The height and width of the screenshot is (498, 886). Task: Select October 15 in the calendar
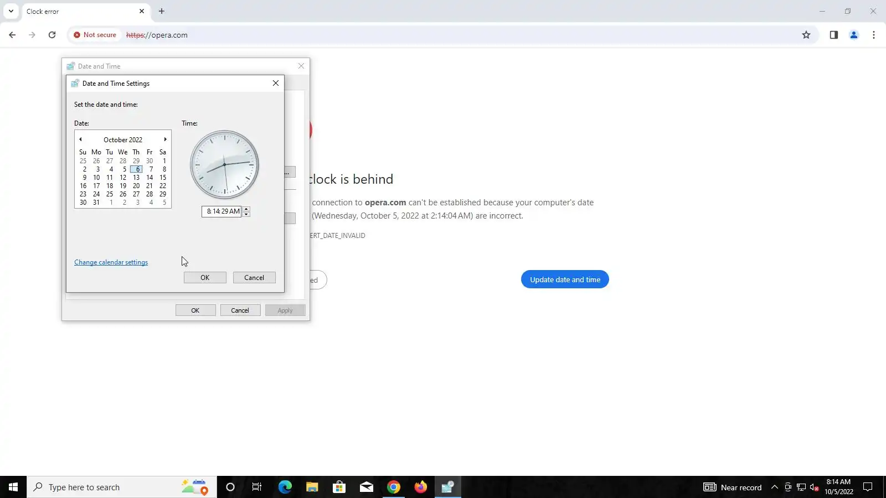tap(163, 178)
